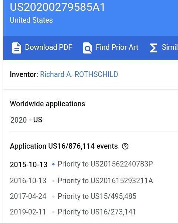Click Priority to US16/273,141 entry
Screen dimensions: 178x223
point(97,212)
